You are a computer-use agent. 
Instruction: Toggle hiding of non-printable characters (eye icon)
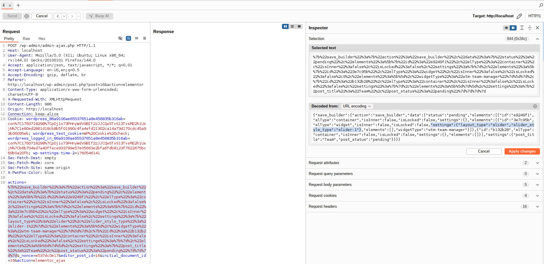[x=120, y=38]
